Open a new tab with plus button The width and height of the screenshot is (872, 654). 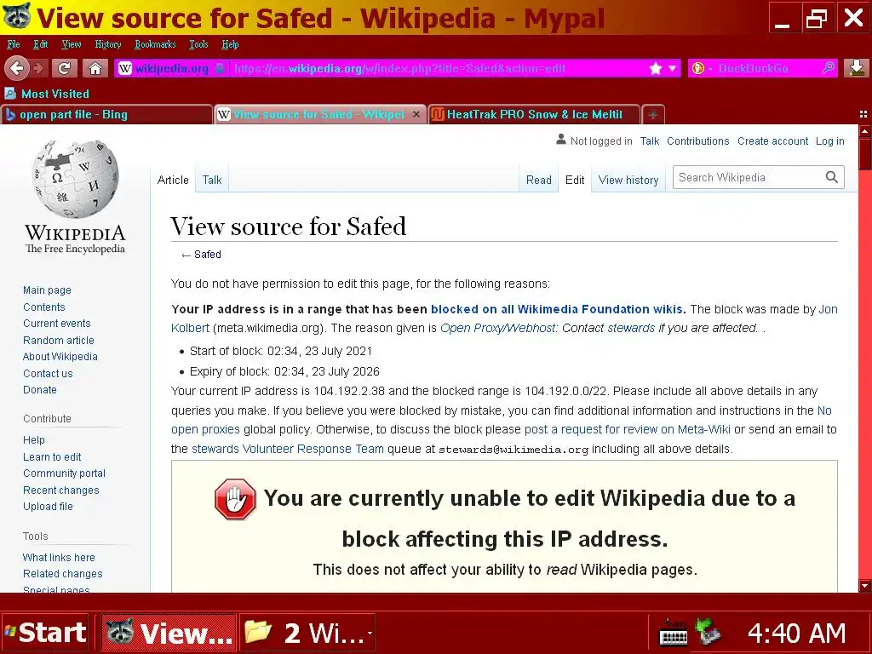653,115
